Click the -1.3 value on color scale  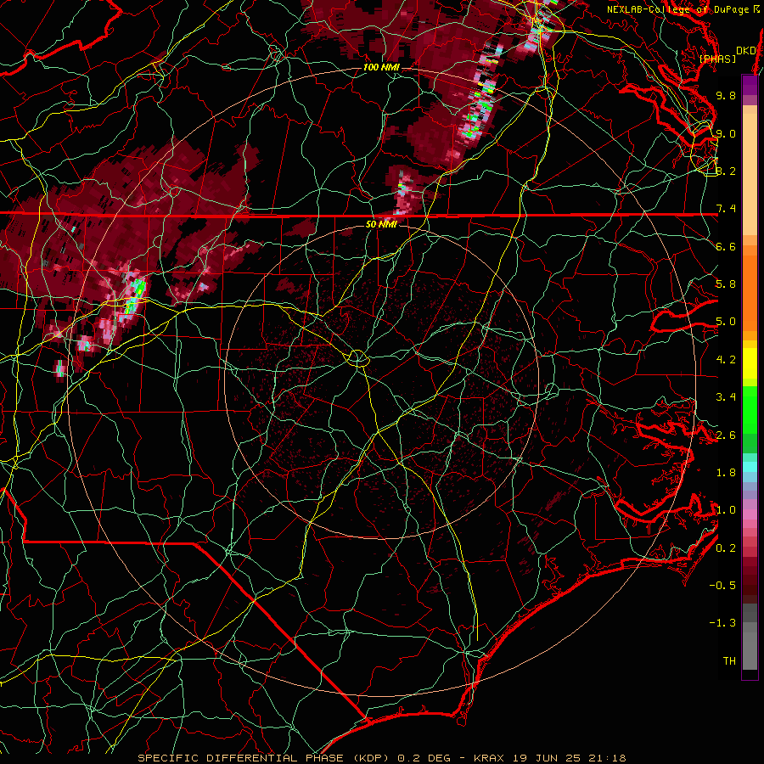coord(722,623)
